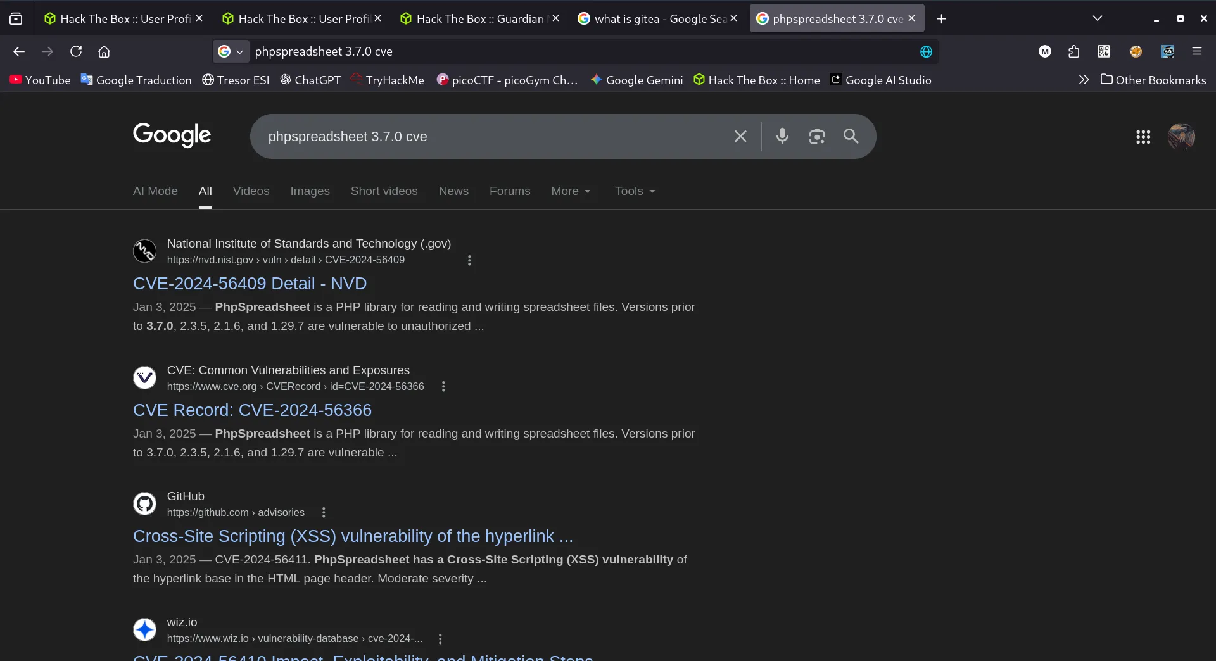Select the Forums results tab
This screenshot has width=1216, height=661.
tap(510, 191)
